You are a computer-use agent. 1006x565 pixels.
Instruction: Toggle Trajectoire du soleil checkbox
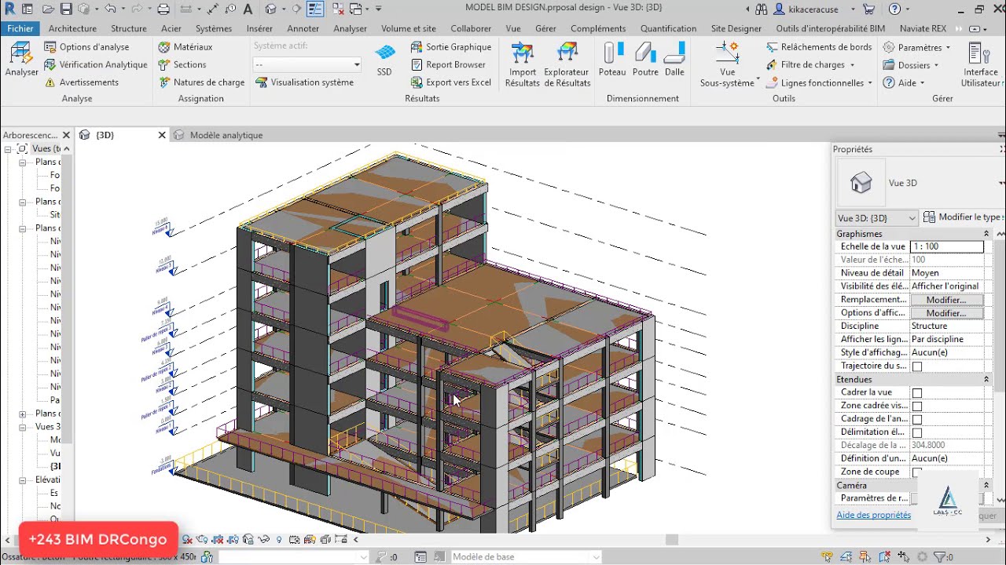[x=916, y=366]
